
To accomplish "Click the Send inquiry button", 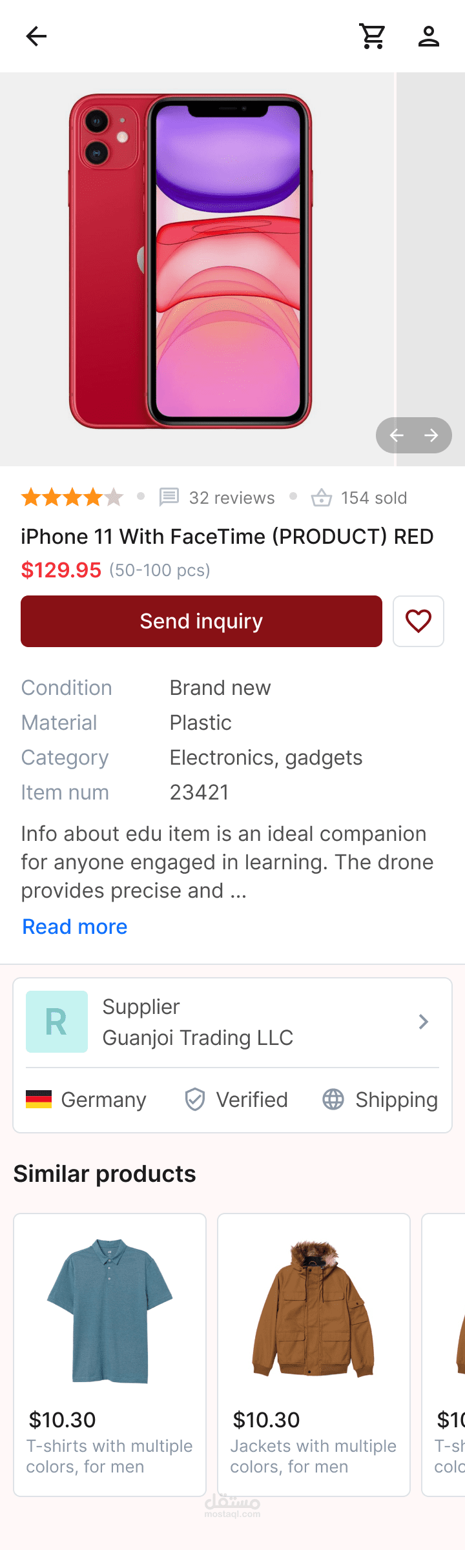I will (x=201, y=621).
